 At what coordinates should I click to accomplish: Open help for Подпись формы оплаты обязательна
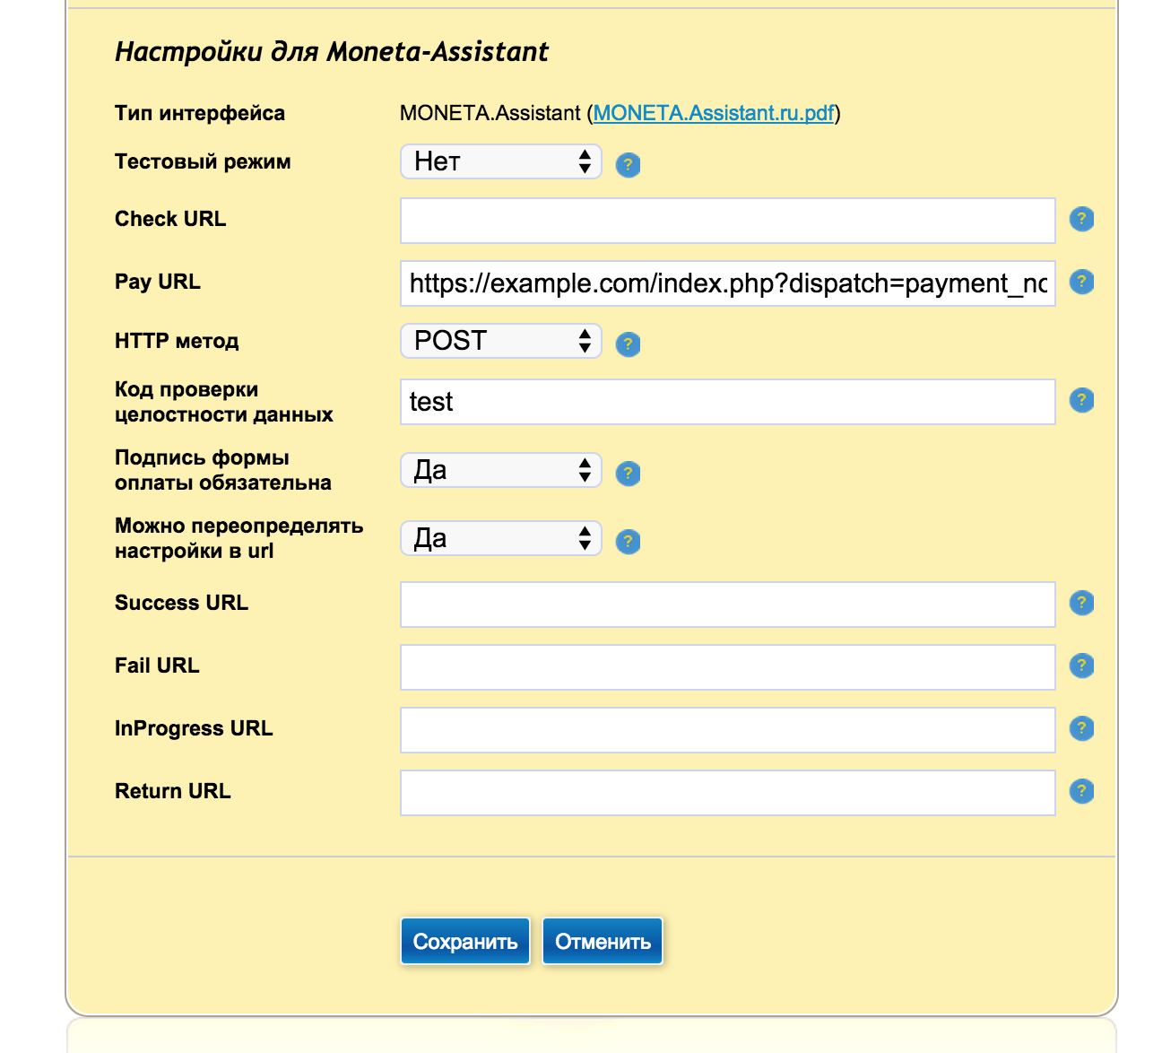click(x=628, y=474)
